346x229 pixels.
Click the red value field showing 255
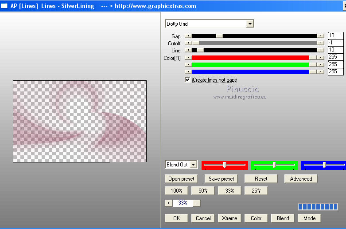[x=336, y=57]
